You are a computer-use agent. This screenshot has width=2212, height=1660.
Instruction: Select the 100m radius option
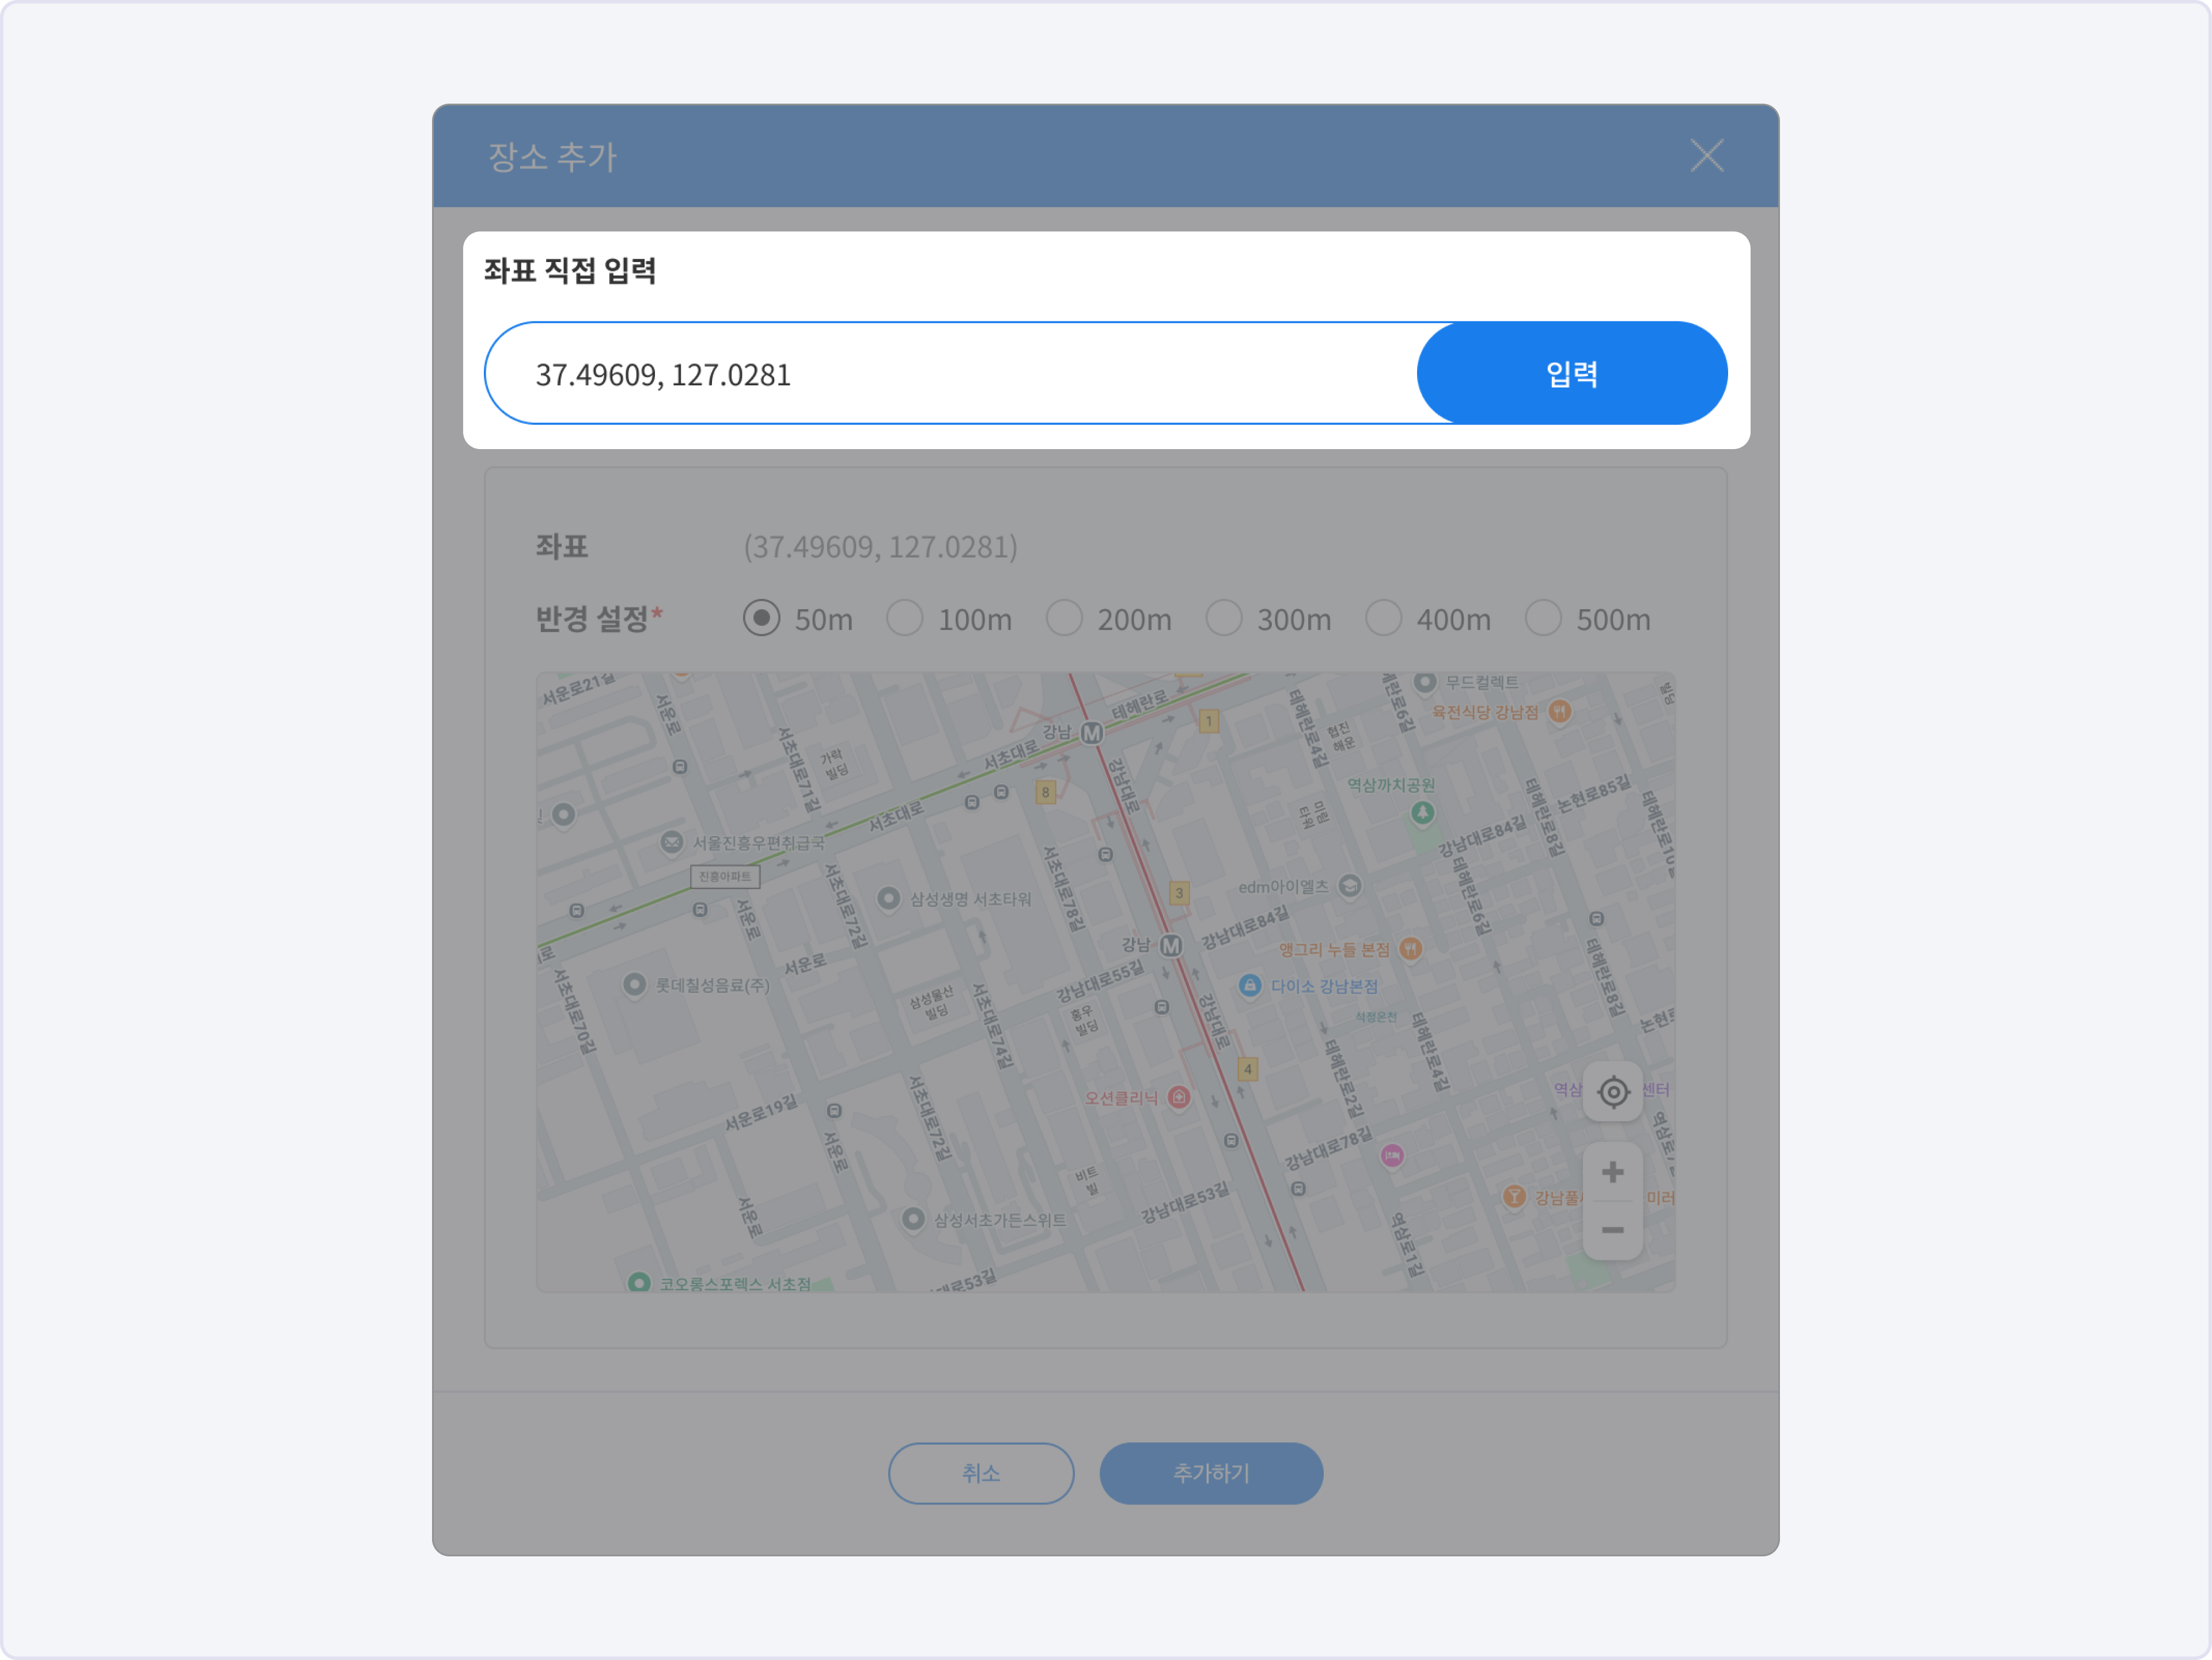point(905,618)
